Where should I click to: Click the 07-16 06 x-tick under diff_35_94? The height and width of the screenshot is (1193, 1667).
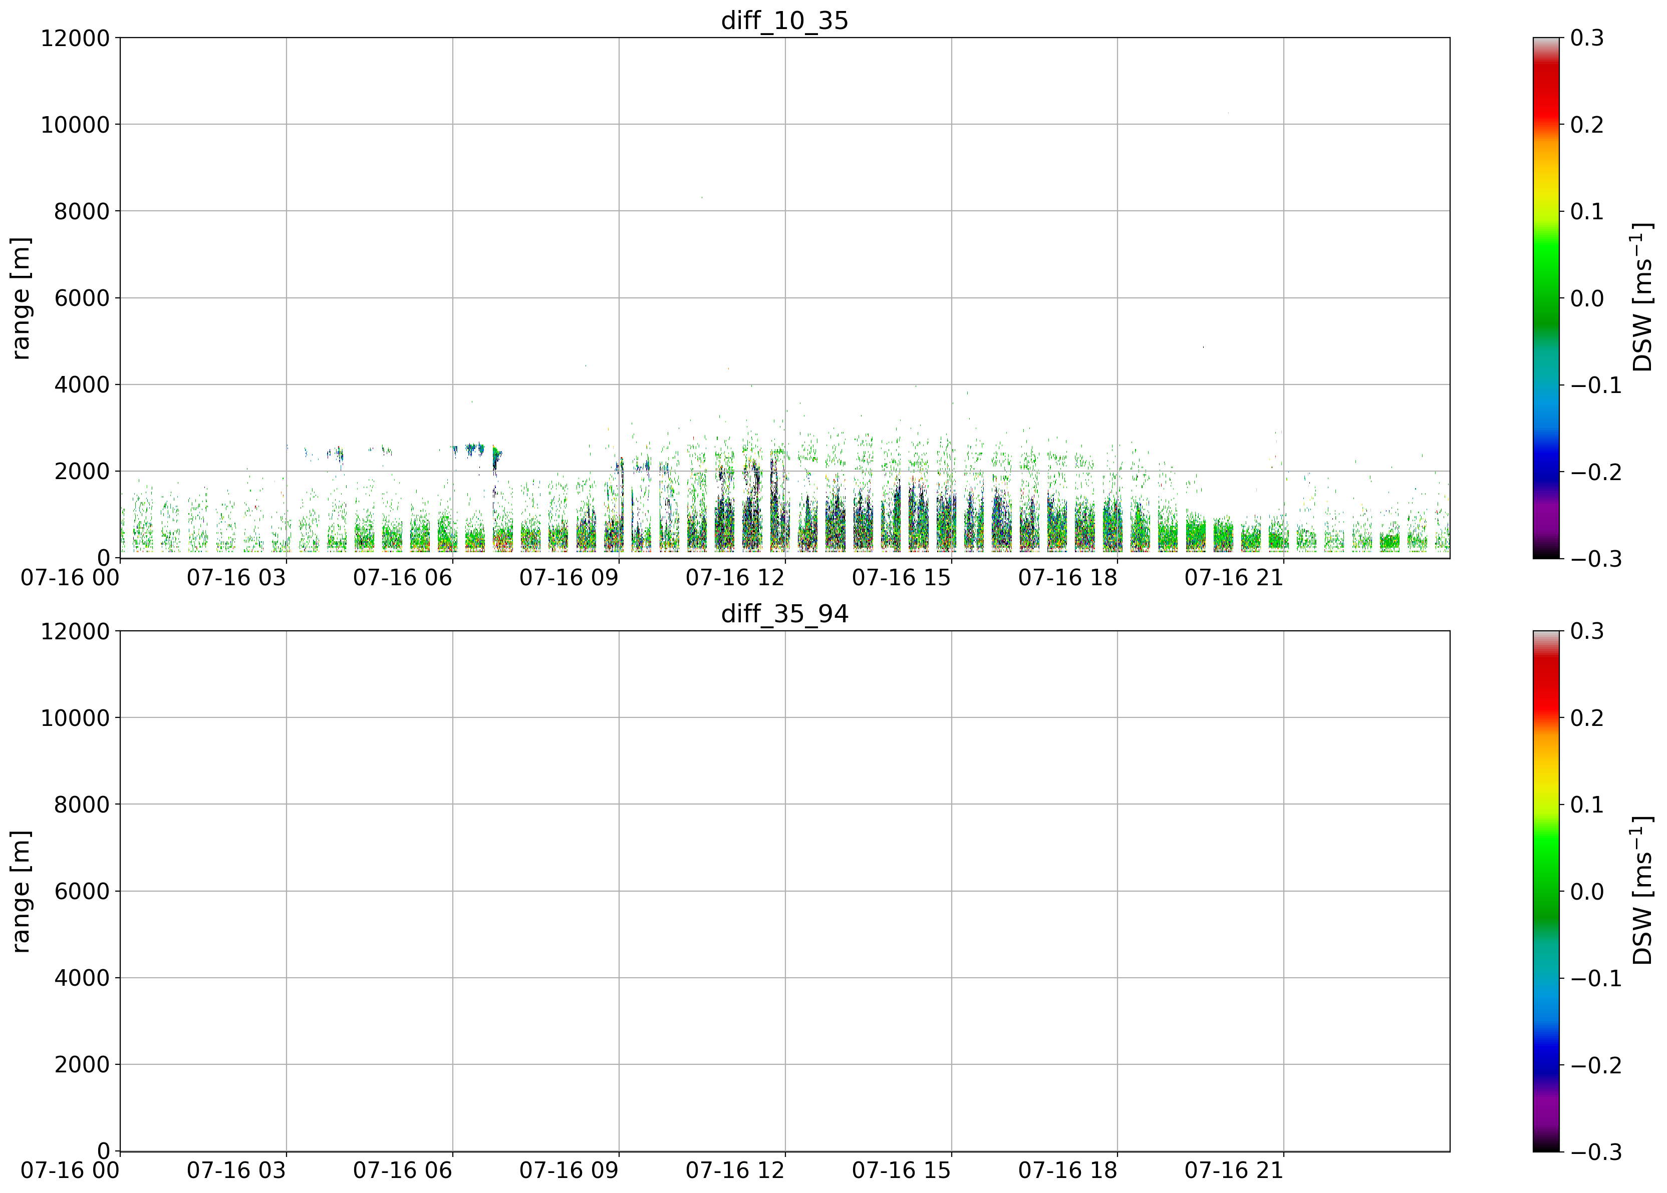tap(402, 1171)
